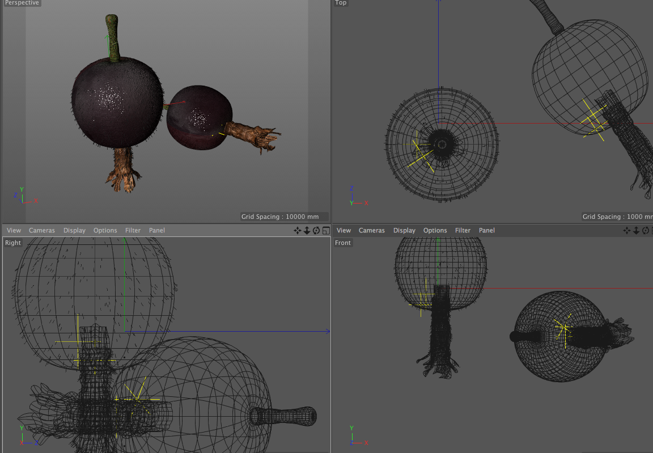The image size is (653, 453).
Task: Click the Perspective viewport label
Action: (22, 3)
